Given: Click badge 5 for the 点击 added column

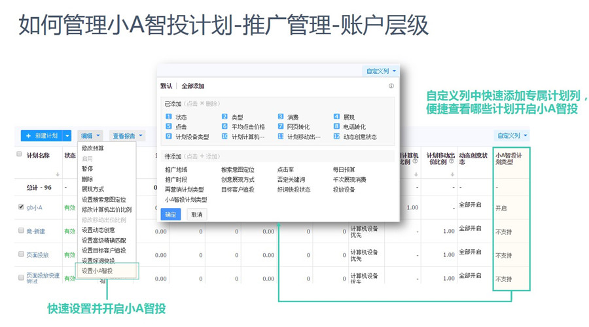Looking at the screenshot, I should coord(169,126).
